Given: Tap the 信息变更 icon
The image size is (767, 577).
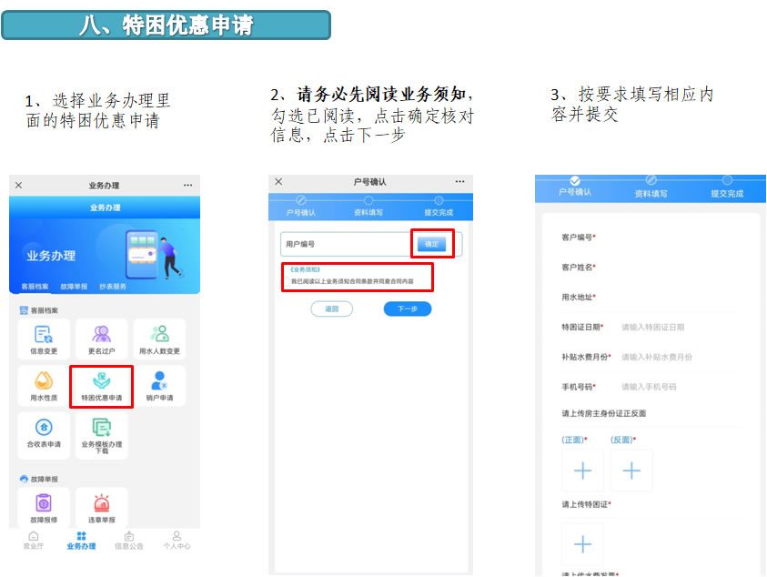Looking at the screenshot, I should pyautogui.click(x=43, y=335).
